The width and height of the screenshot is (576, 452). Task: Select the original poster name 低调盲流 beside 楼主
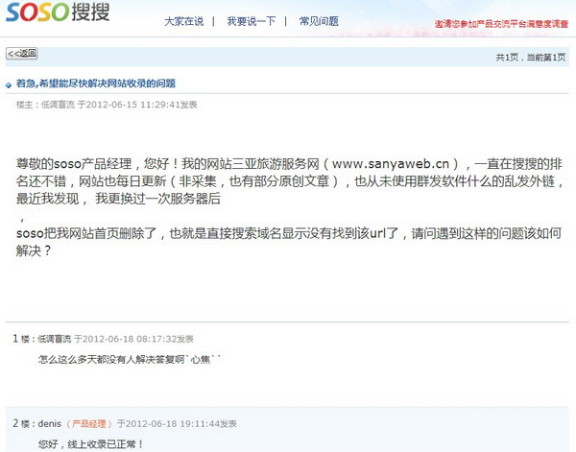57,105
